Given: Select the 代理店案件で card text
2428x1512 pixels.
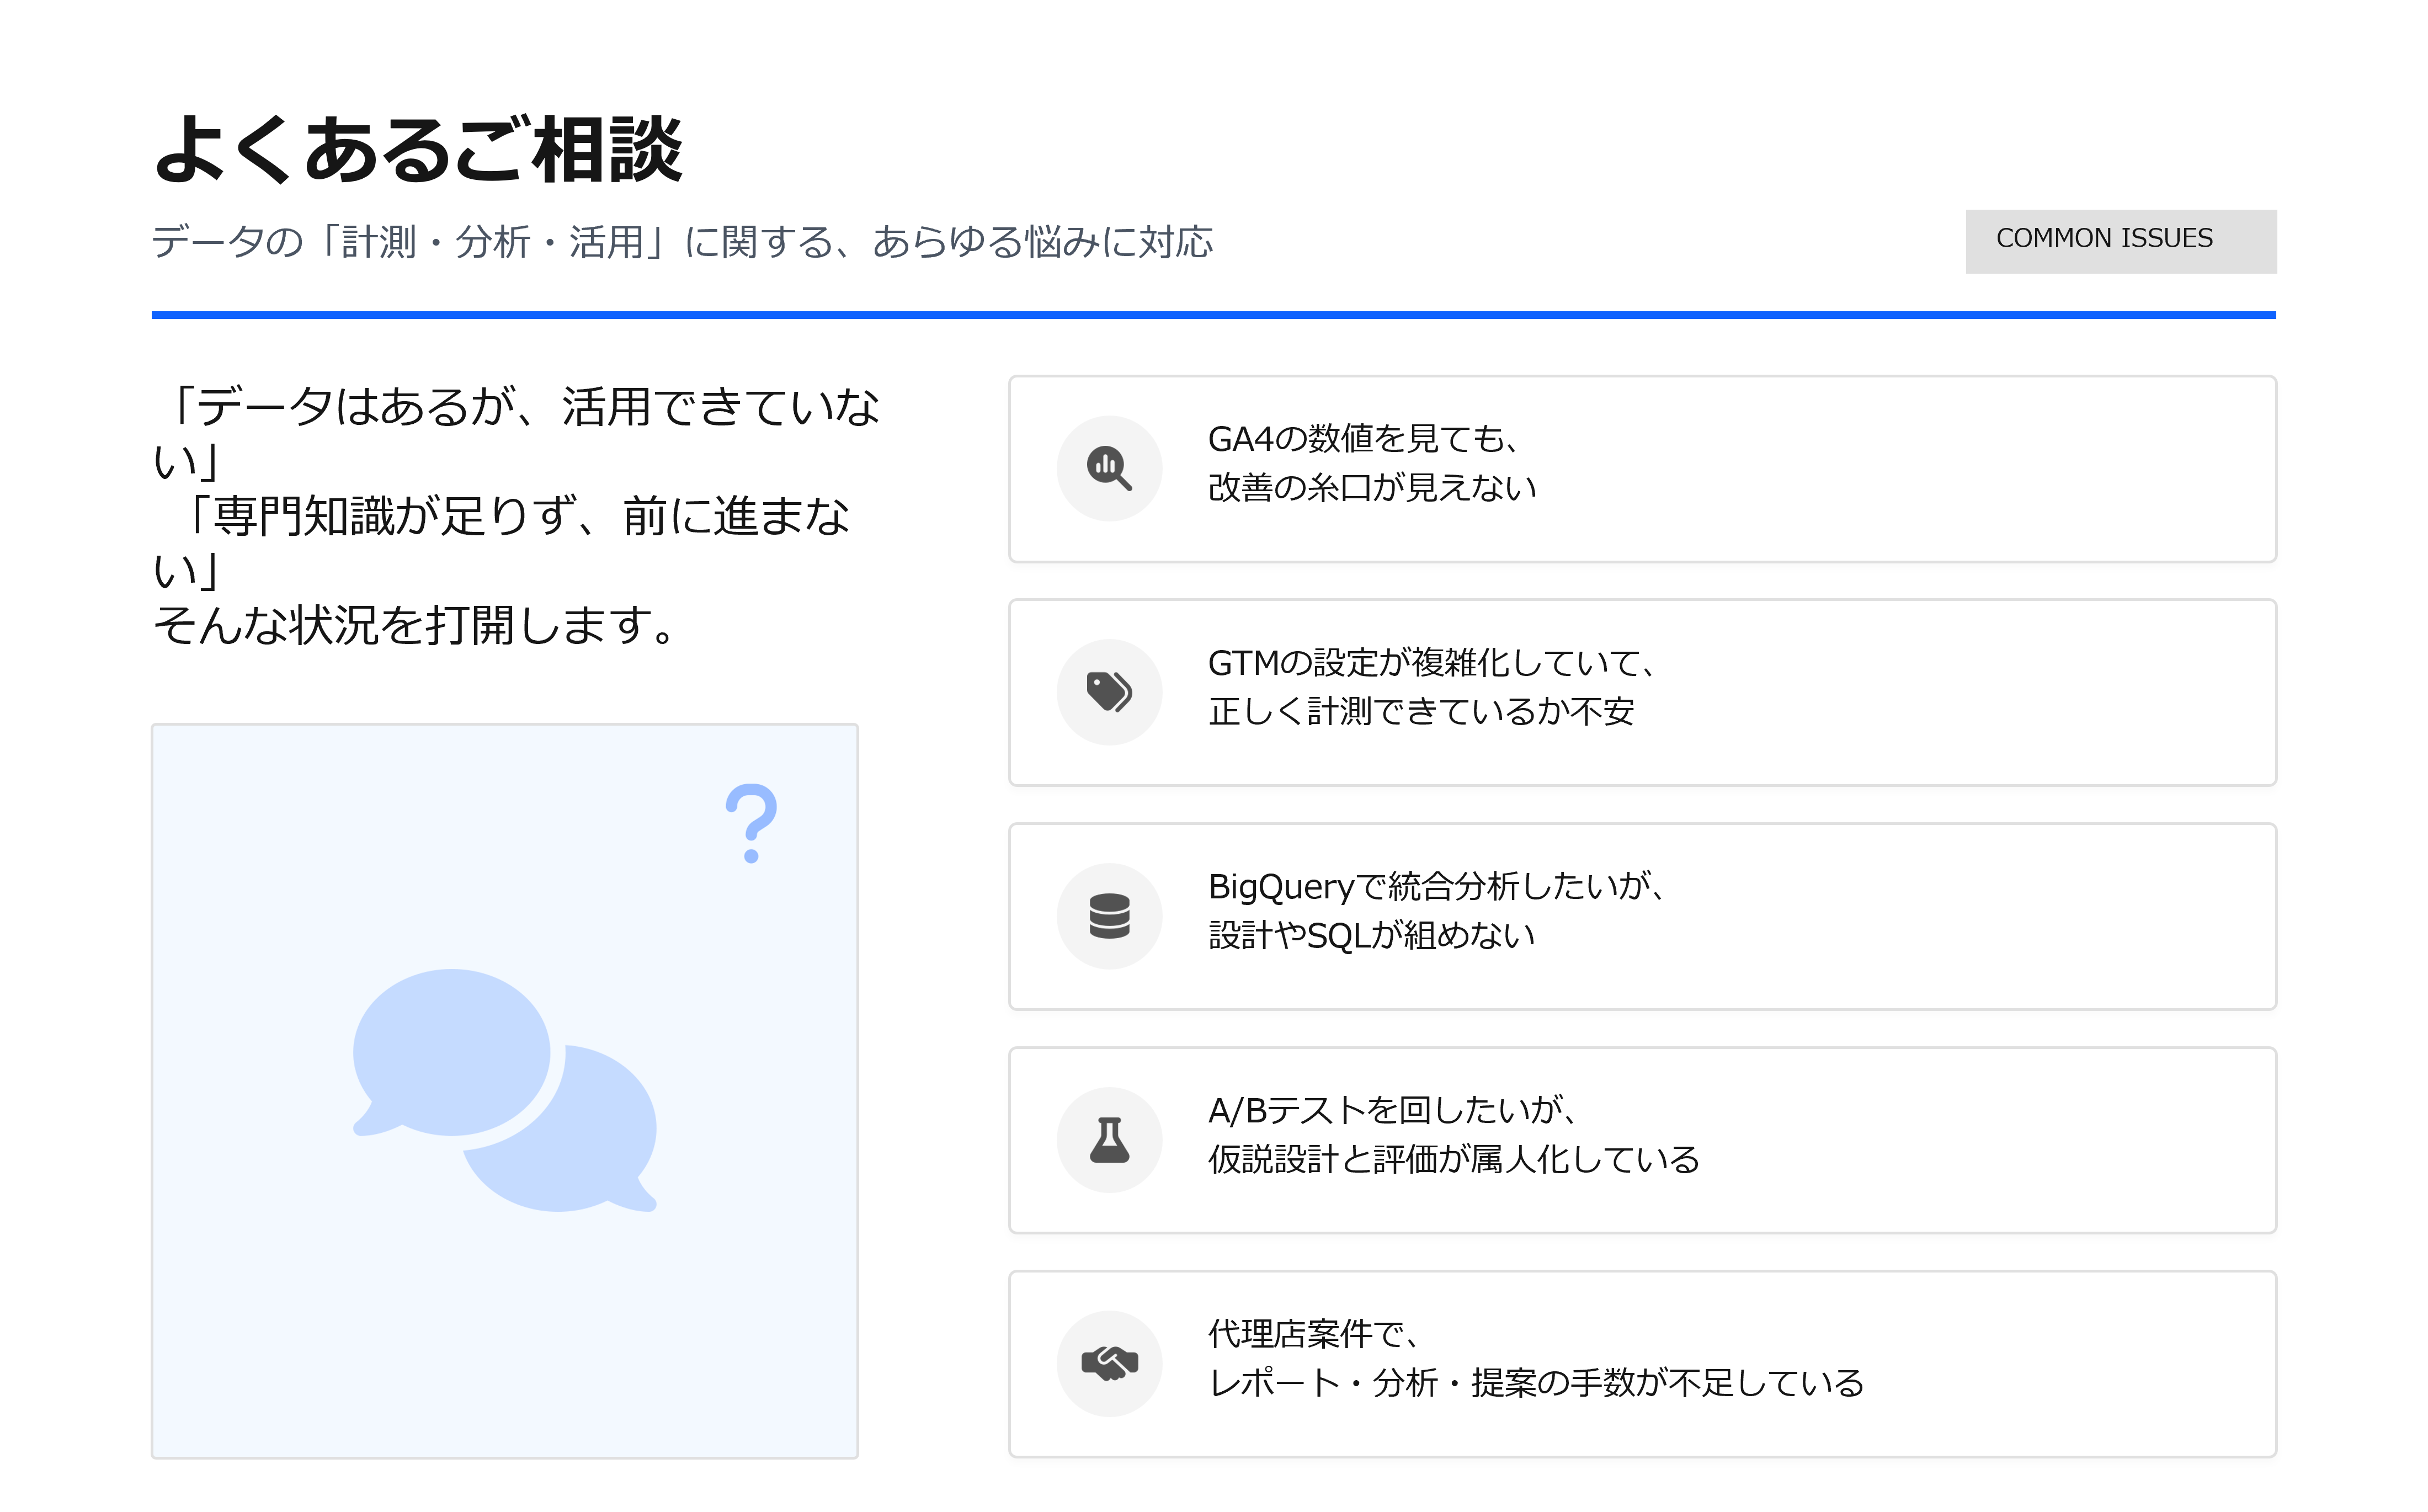Looking at the screenshot, I should (x=1535, y=1359).
